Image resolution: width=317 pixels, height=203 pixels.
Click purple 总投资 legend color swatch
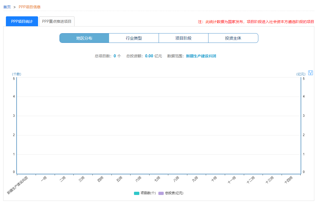[x=161, y=193]
